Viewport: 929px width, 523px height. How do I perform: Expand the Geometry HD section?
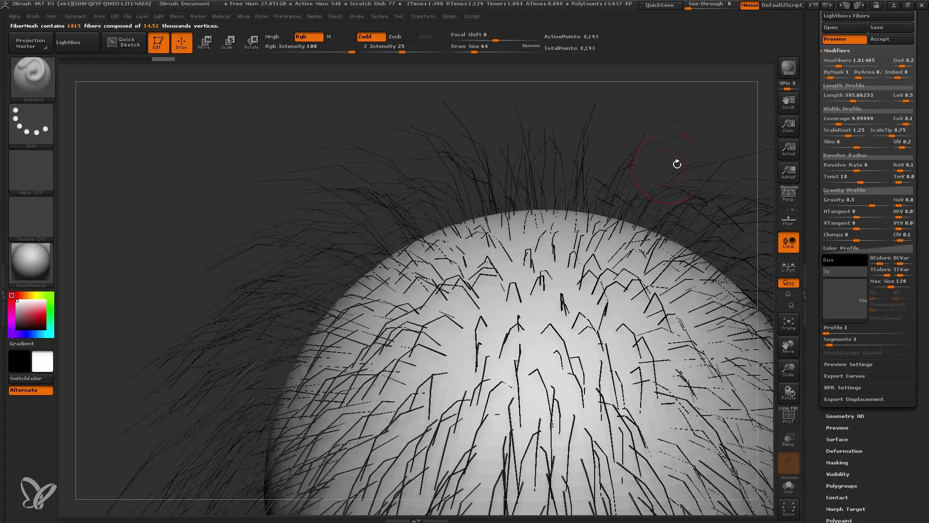click(x=844, y=416)
